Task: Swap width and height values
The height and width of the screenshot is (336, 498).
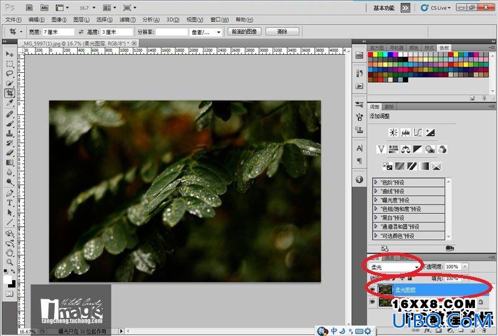Action: 81,32
